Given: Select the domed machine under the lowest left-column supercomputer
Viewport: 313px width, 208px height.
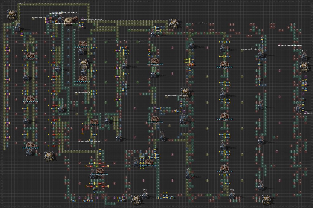Looking at the screenshot, I should click(x=49, y=156).
